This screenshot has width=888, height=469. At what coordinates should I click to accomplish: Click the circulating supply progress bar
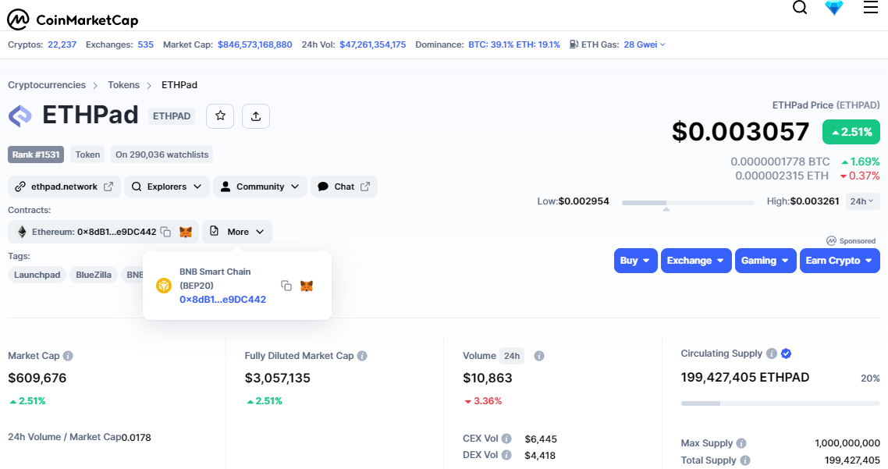(780, 403)
